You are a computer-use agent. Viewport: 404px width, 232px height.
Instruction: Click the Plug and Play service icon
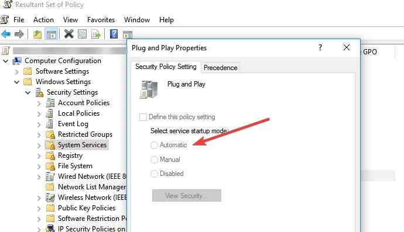149,89
